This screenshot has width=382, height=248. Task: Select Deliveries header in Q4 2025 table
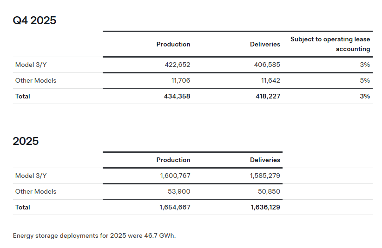265,45
